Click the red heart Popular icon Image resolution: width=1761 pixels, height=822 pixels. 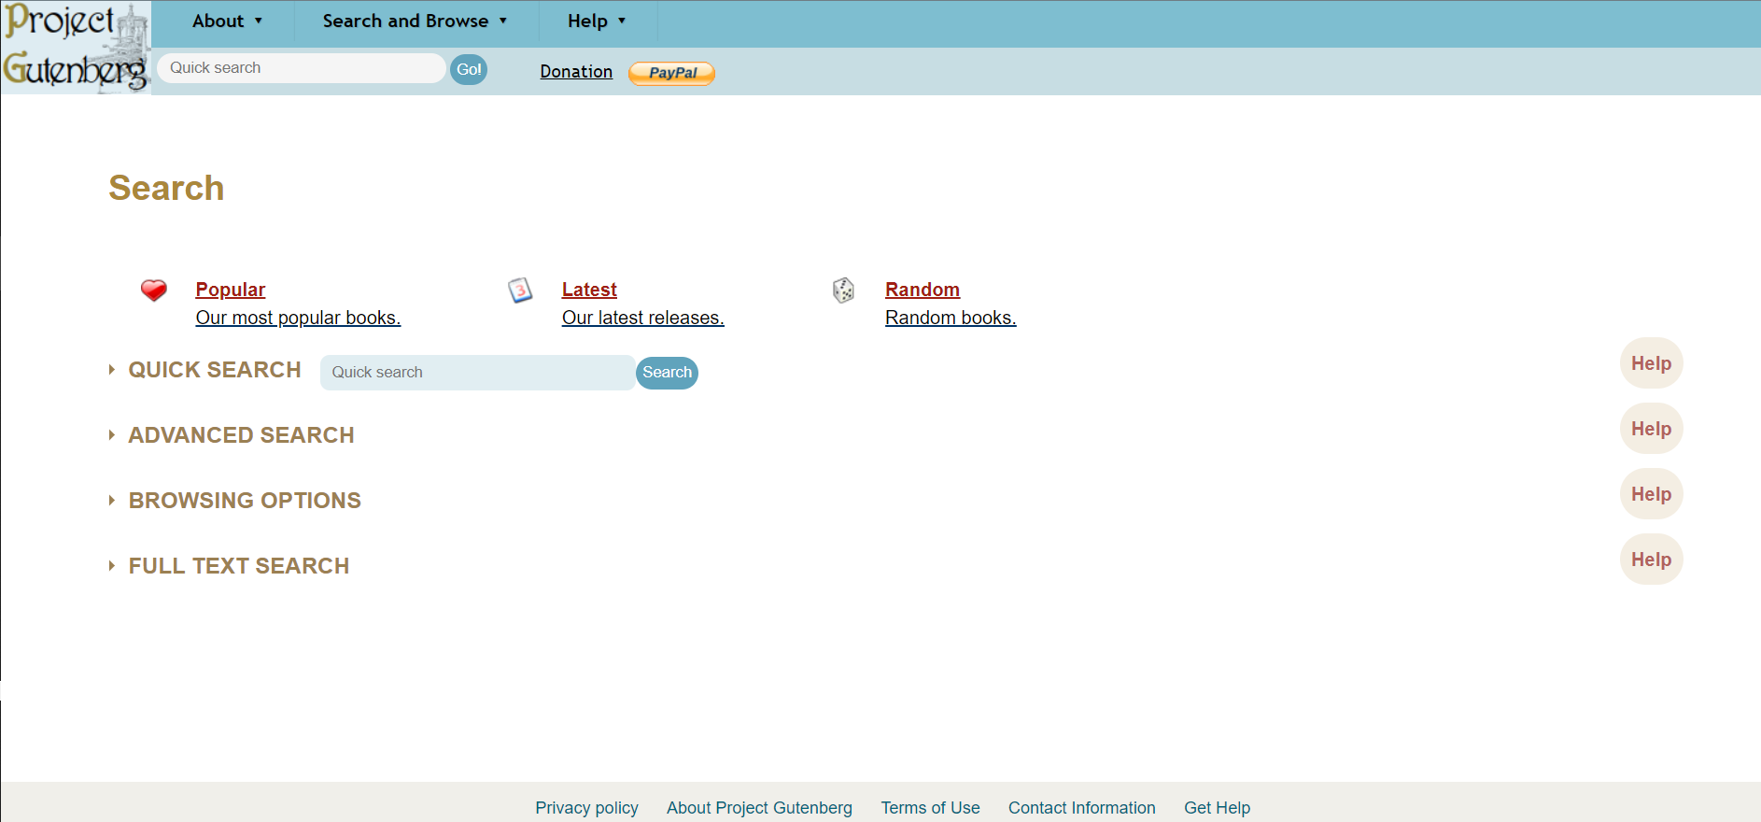[154, 291]
